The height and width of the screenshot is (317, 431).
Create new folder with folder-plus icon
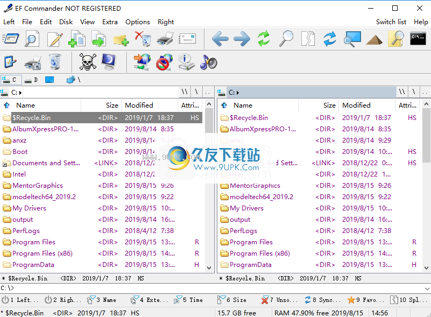point(121,40)
